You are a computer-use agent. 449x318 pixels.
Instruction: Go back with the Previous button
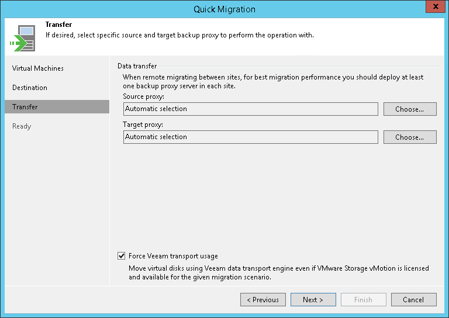pyautogui.click(x=263, y=300)
